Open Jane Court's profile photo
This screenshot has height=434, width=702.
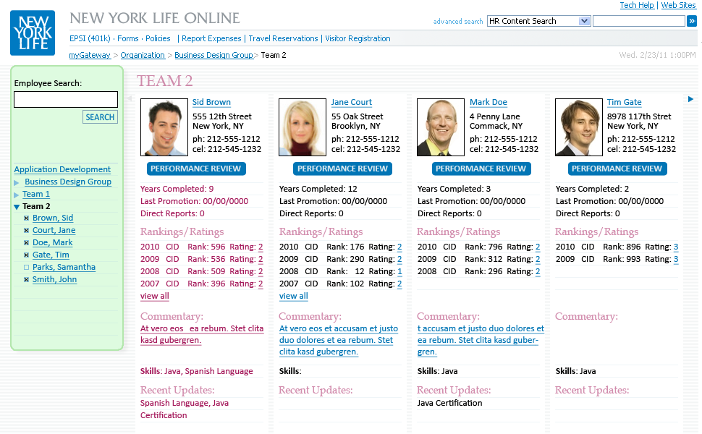click(x=303, y=127)
